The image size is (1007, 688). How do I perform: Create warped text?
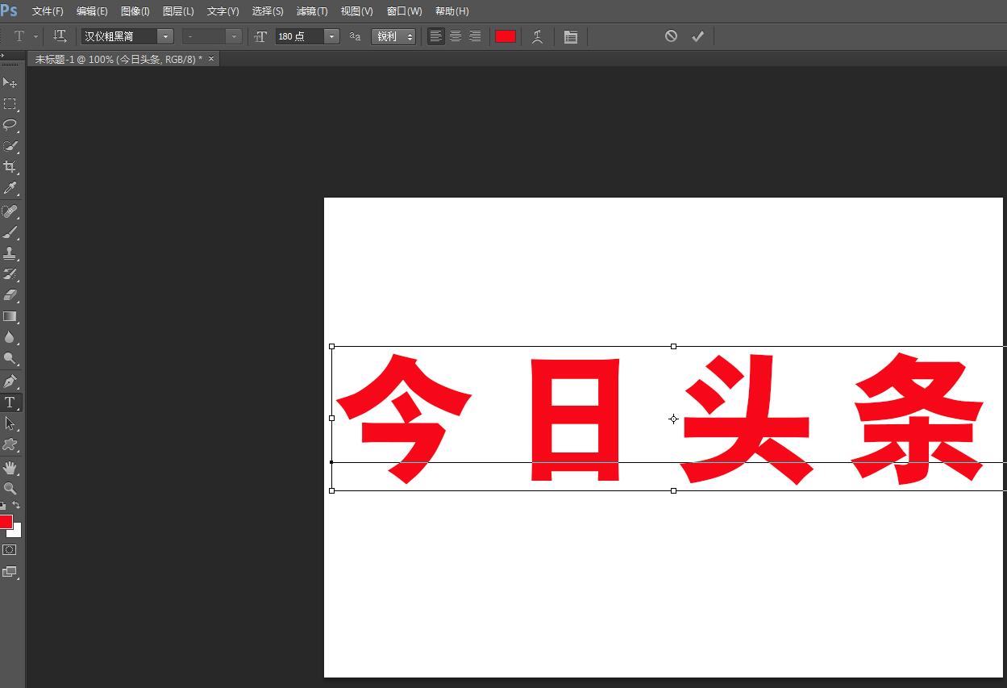tap(537, 36)
